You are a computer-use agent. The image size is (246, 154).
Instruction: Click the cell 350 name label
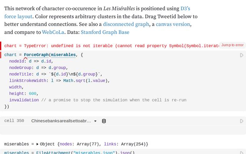[x=14, y=121]
